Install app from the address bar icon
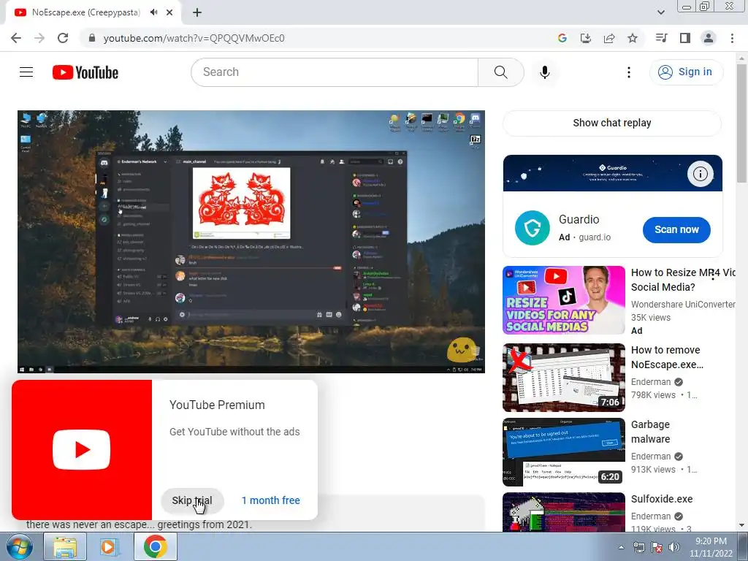 tap(586, 38)
